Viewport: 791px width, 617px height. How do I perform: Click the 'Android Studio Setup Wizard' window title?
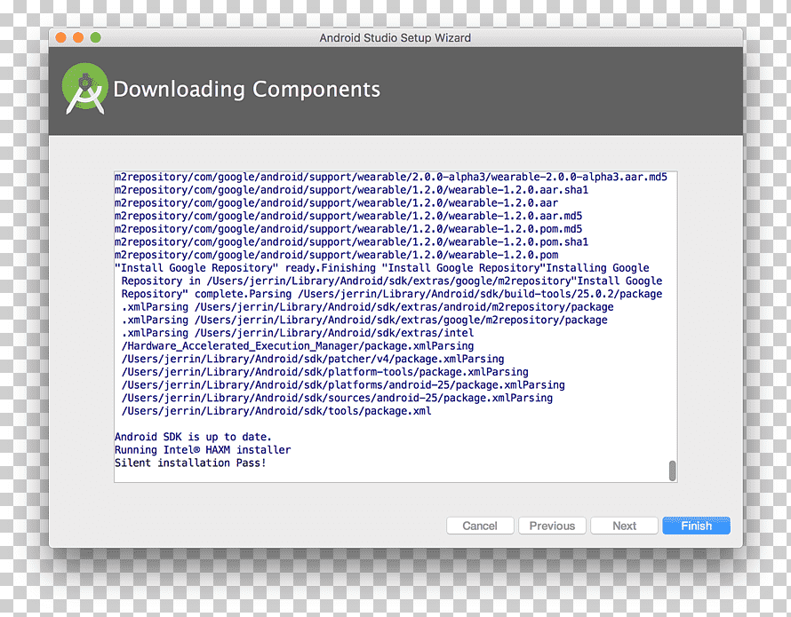tap(395, 38)
